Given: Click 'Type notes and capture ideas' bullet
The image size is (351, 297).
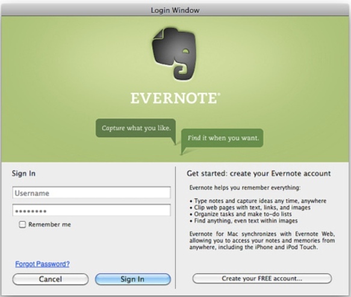Looking at the screenshot, I should (258, 201).
